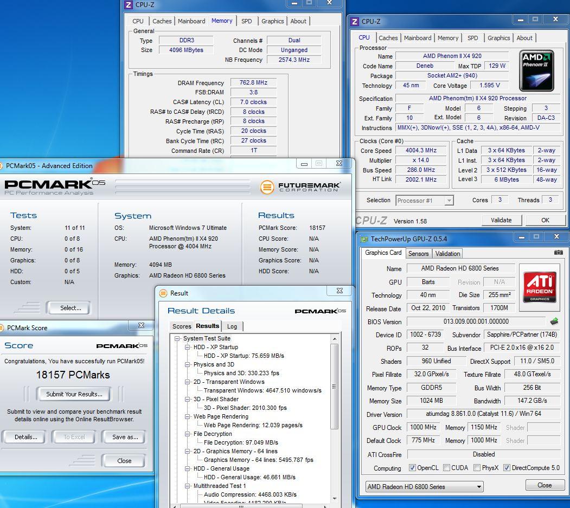
Task: Click the BIOS save chip icon in GPU-Z
Action: (x=554, y=321)
